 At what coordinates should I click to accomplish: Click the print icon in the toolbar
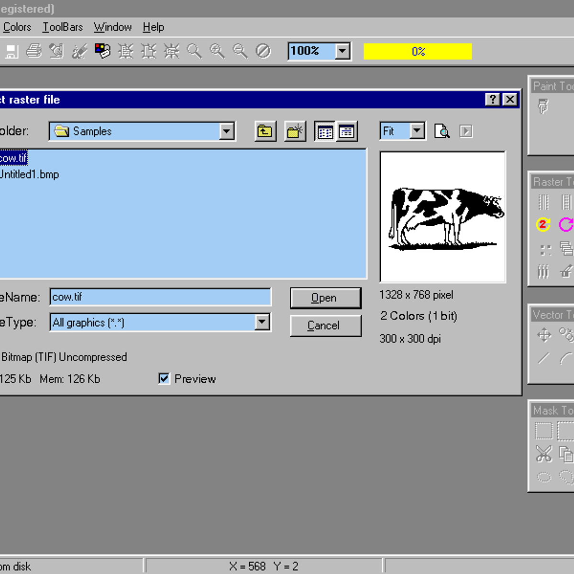point(34,51)
